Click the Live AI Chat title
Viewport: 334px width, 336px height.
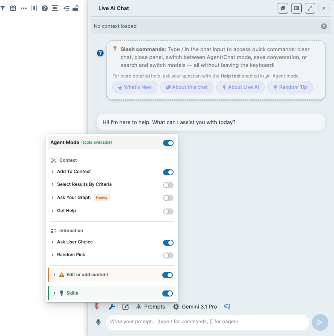coord(113,8)
